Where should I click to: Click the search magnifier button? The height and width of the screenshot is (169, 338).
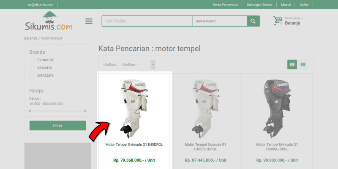253,21
